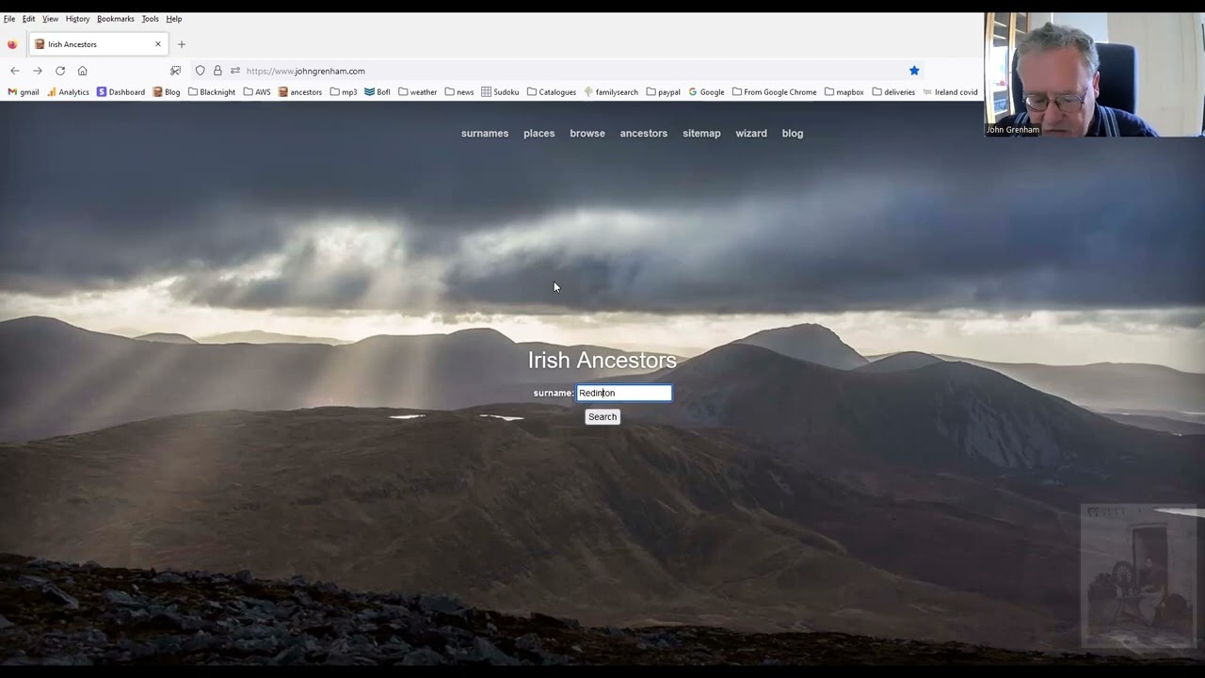Click the wizard navigation link
Screen dimensions: 1205x678
tap(751, 134)
